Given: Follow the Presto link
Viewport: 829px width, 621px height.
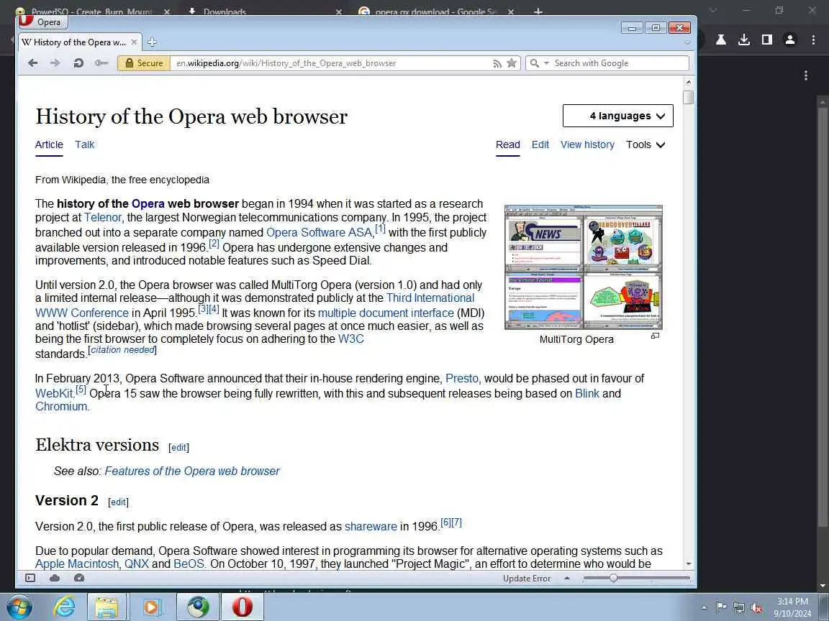Looking at the screenshot, I should (463, 378).
